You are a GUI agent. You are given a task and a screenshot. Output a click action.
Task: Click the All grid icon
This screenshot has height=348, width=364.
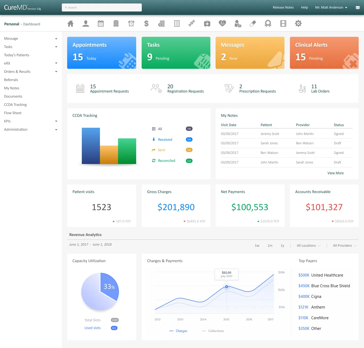click(x=154, y=129)
